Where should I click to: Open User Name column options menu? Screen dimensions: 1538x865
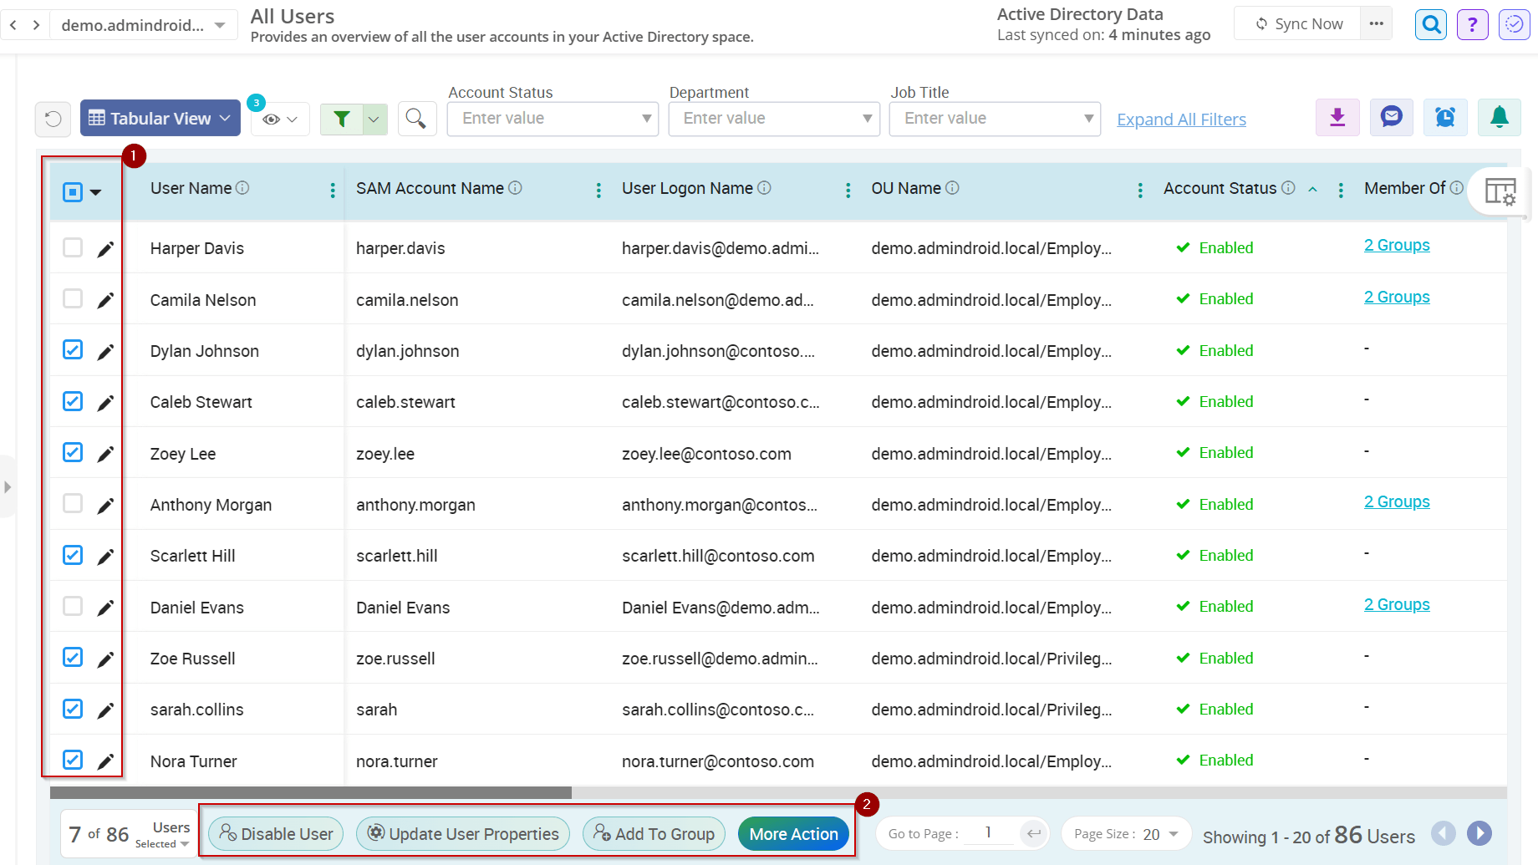pyautogui.click(x=333, y=191)
